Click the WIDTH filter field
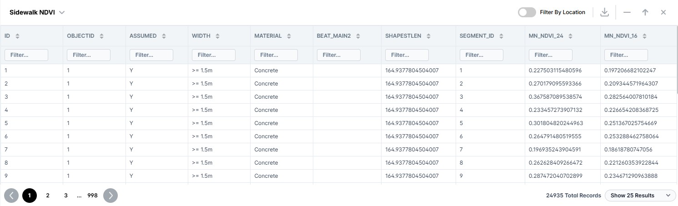678x206 pixels. point(214,55)
